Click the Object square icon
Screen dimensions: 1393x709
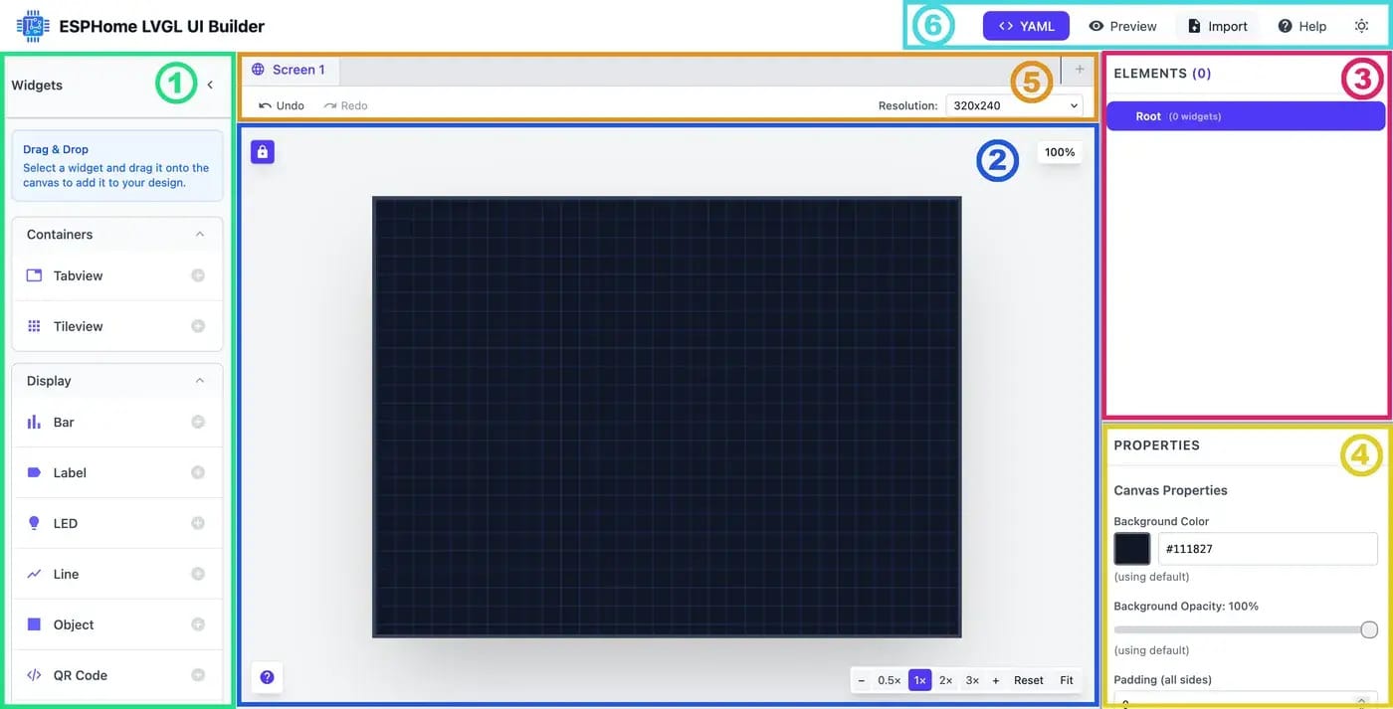[x=34, y=624]
